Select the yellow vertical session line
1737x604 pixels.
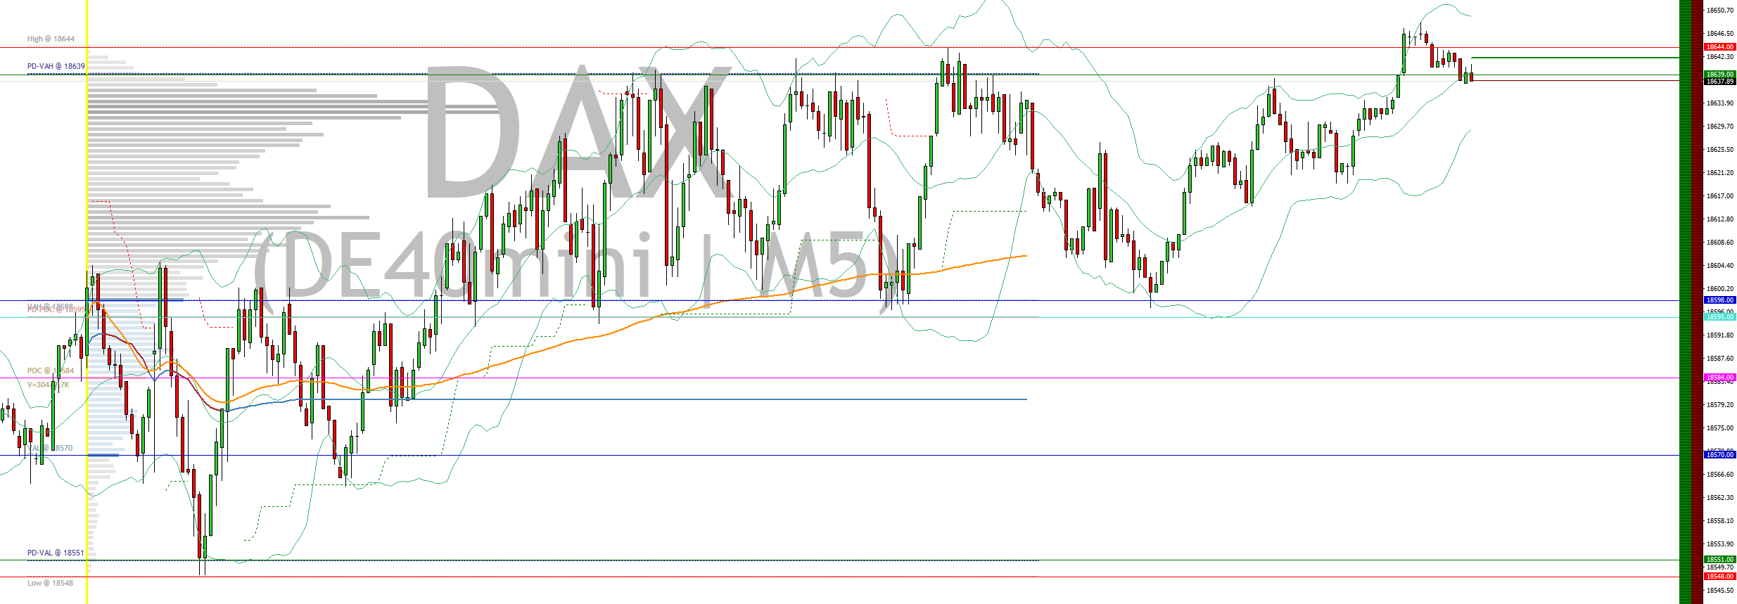87,302
